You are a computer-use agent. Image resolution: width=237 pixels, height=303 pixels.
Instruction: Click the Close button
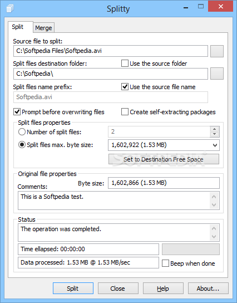[118, 289]
